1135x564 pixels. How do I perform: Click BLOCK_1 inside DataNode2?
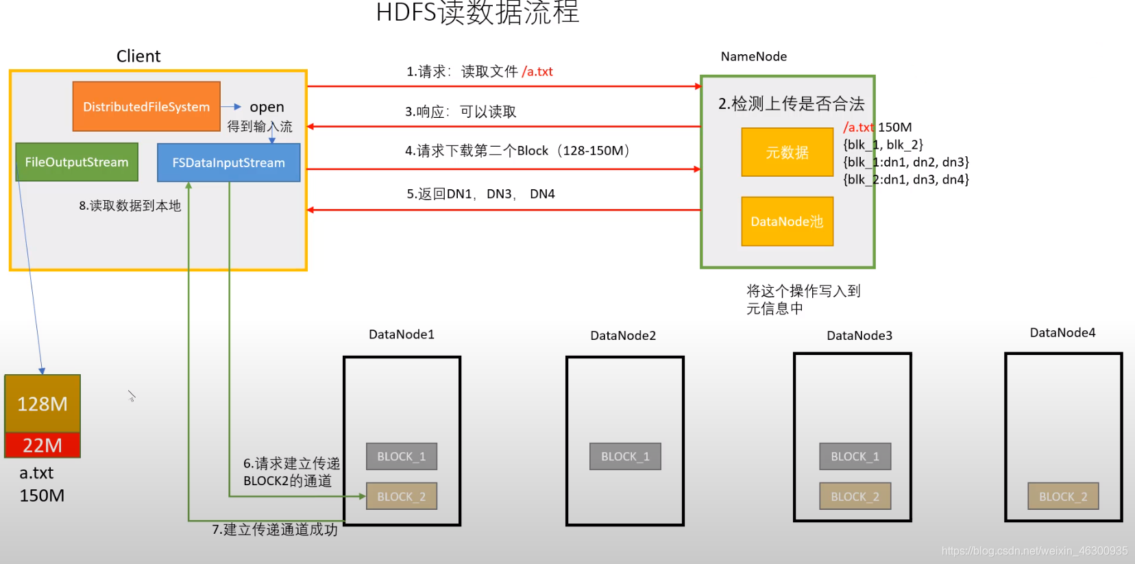click(x=625, y=456)
